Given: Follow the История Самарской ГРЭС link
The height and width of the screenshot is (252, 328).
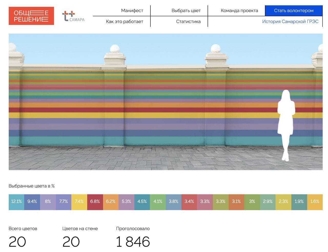Looking at the screenshot, I should pyautogui.click(x=290, y=22).
